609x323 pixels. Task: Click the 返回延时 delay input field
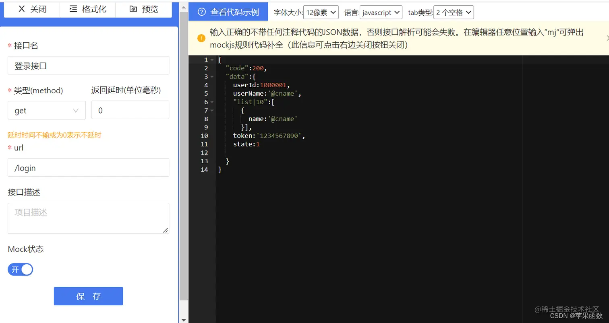pyautogui.click(x=130, y=110)
